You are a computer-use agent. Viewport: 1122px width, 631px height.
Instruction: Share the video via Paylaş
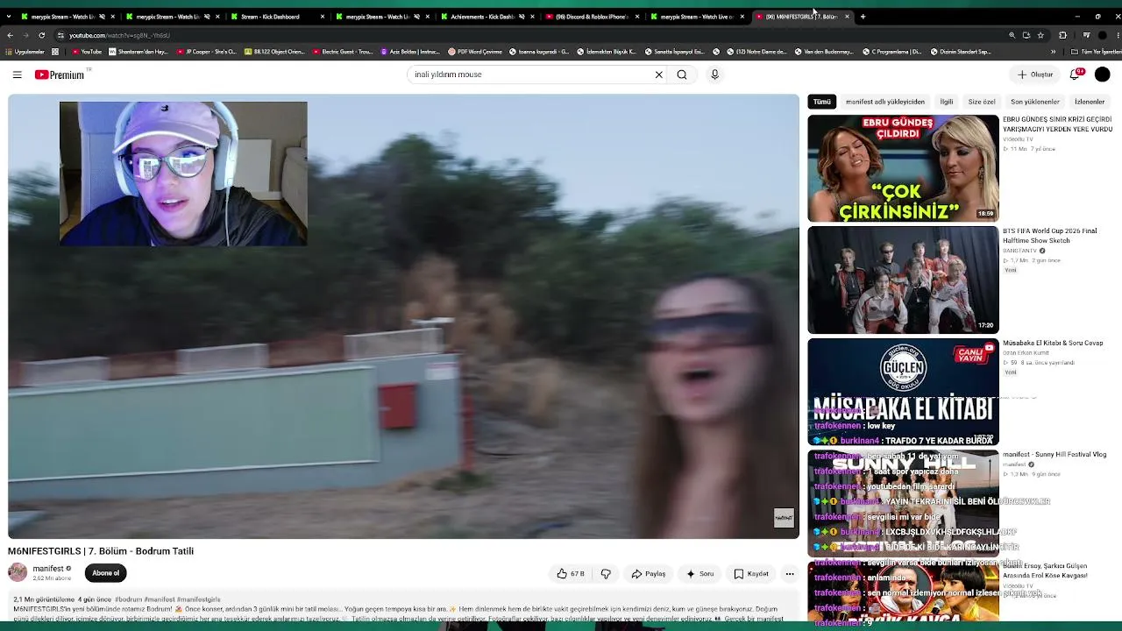pyautogui.click(x=650, y=574)
